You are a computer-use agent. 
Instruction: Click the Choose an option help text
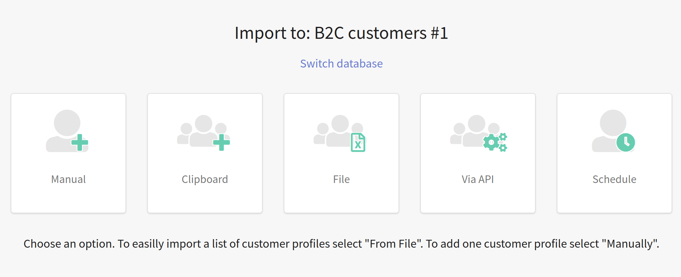tap(341, 244)
